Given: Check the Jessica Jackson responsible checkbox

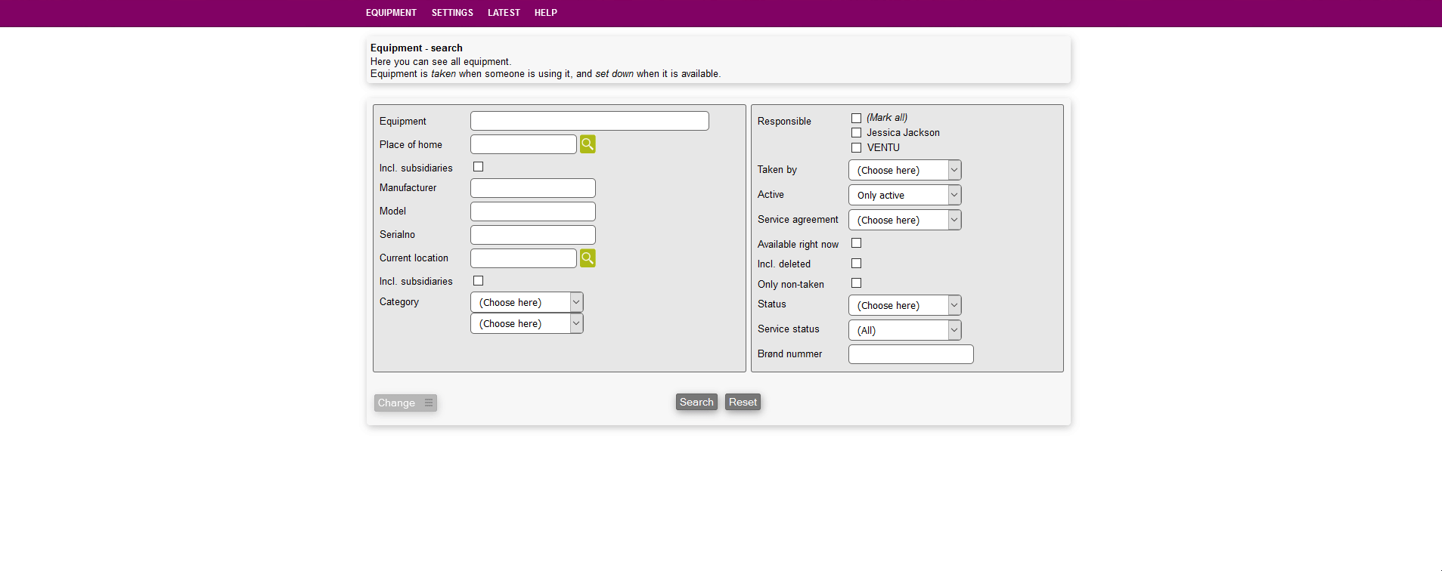Looking at the screenshot, I should point(856,133).
